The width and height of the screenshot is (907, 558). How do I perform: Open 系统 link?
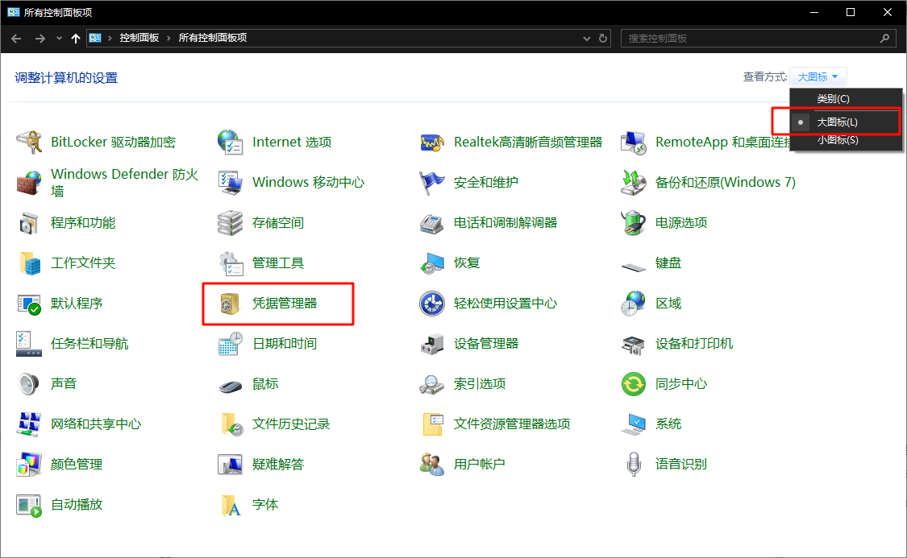tap(668, 424)
